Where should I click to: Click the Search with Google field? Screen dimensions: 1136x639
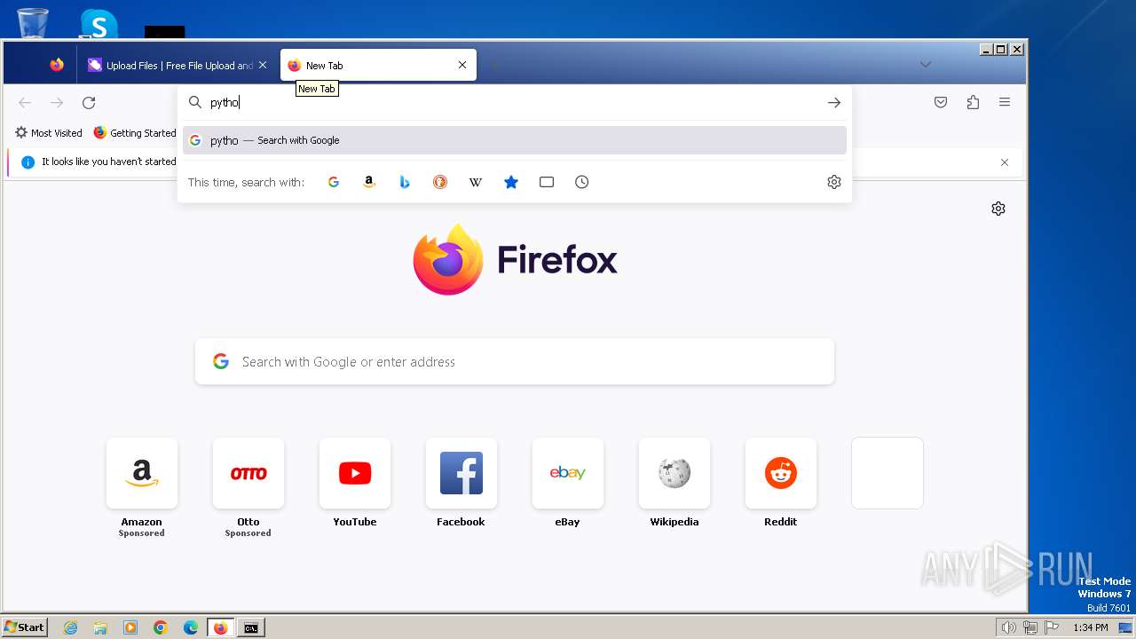(x=515, y=361)
